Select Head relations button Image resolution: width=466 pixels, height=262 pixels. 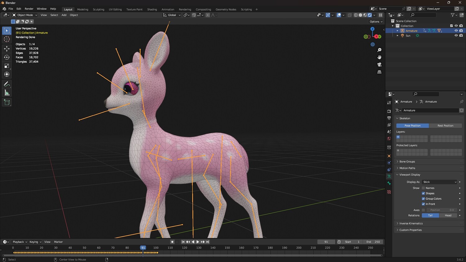coord(448,215)
